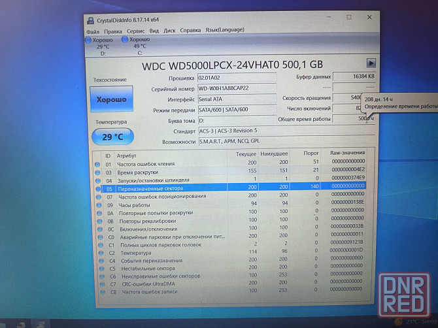Click the status dot for attribute 07
Image resolution: width=438 pixels, height=328 pixels.
(x=99, y=197)
